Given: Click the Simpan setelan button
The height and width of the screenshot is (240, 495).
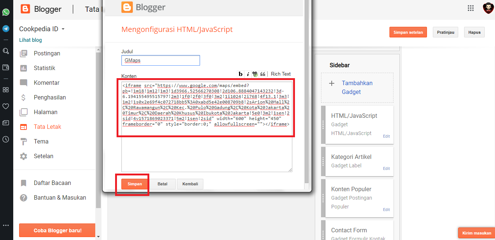Looking at the screenshot, I should point(408,32).
